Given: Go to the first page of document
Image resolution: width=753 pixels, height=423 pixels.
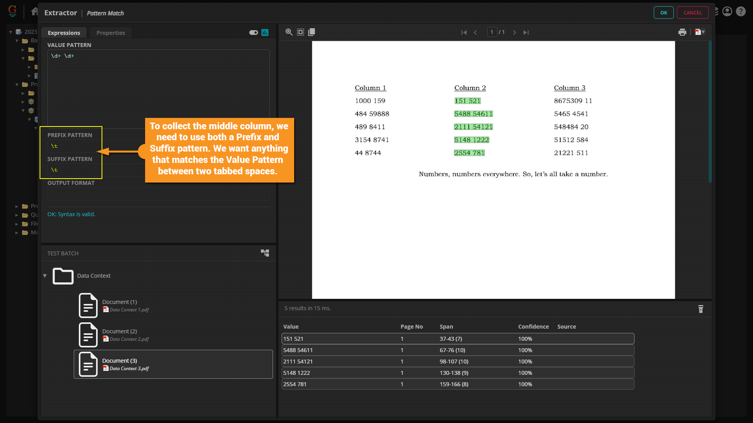Looking at the screenshot, I should tap(464, 33).
